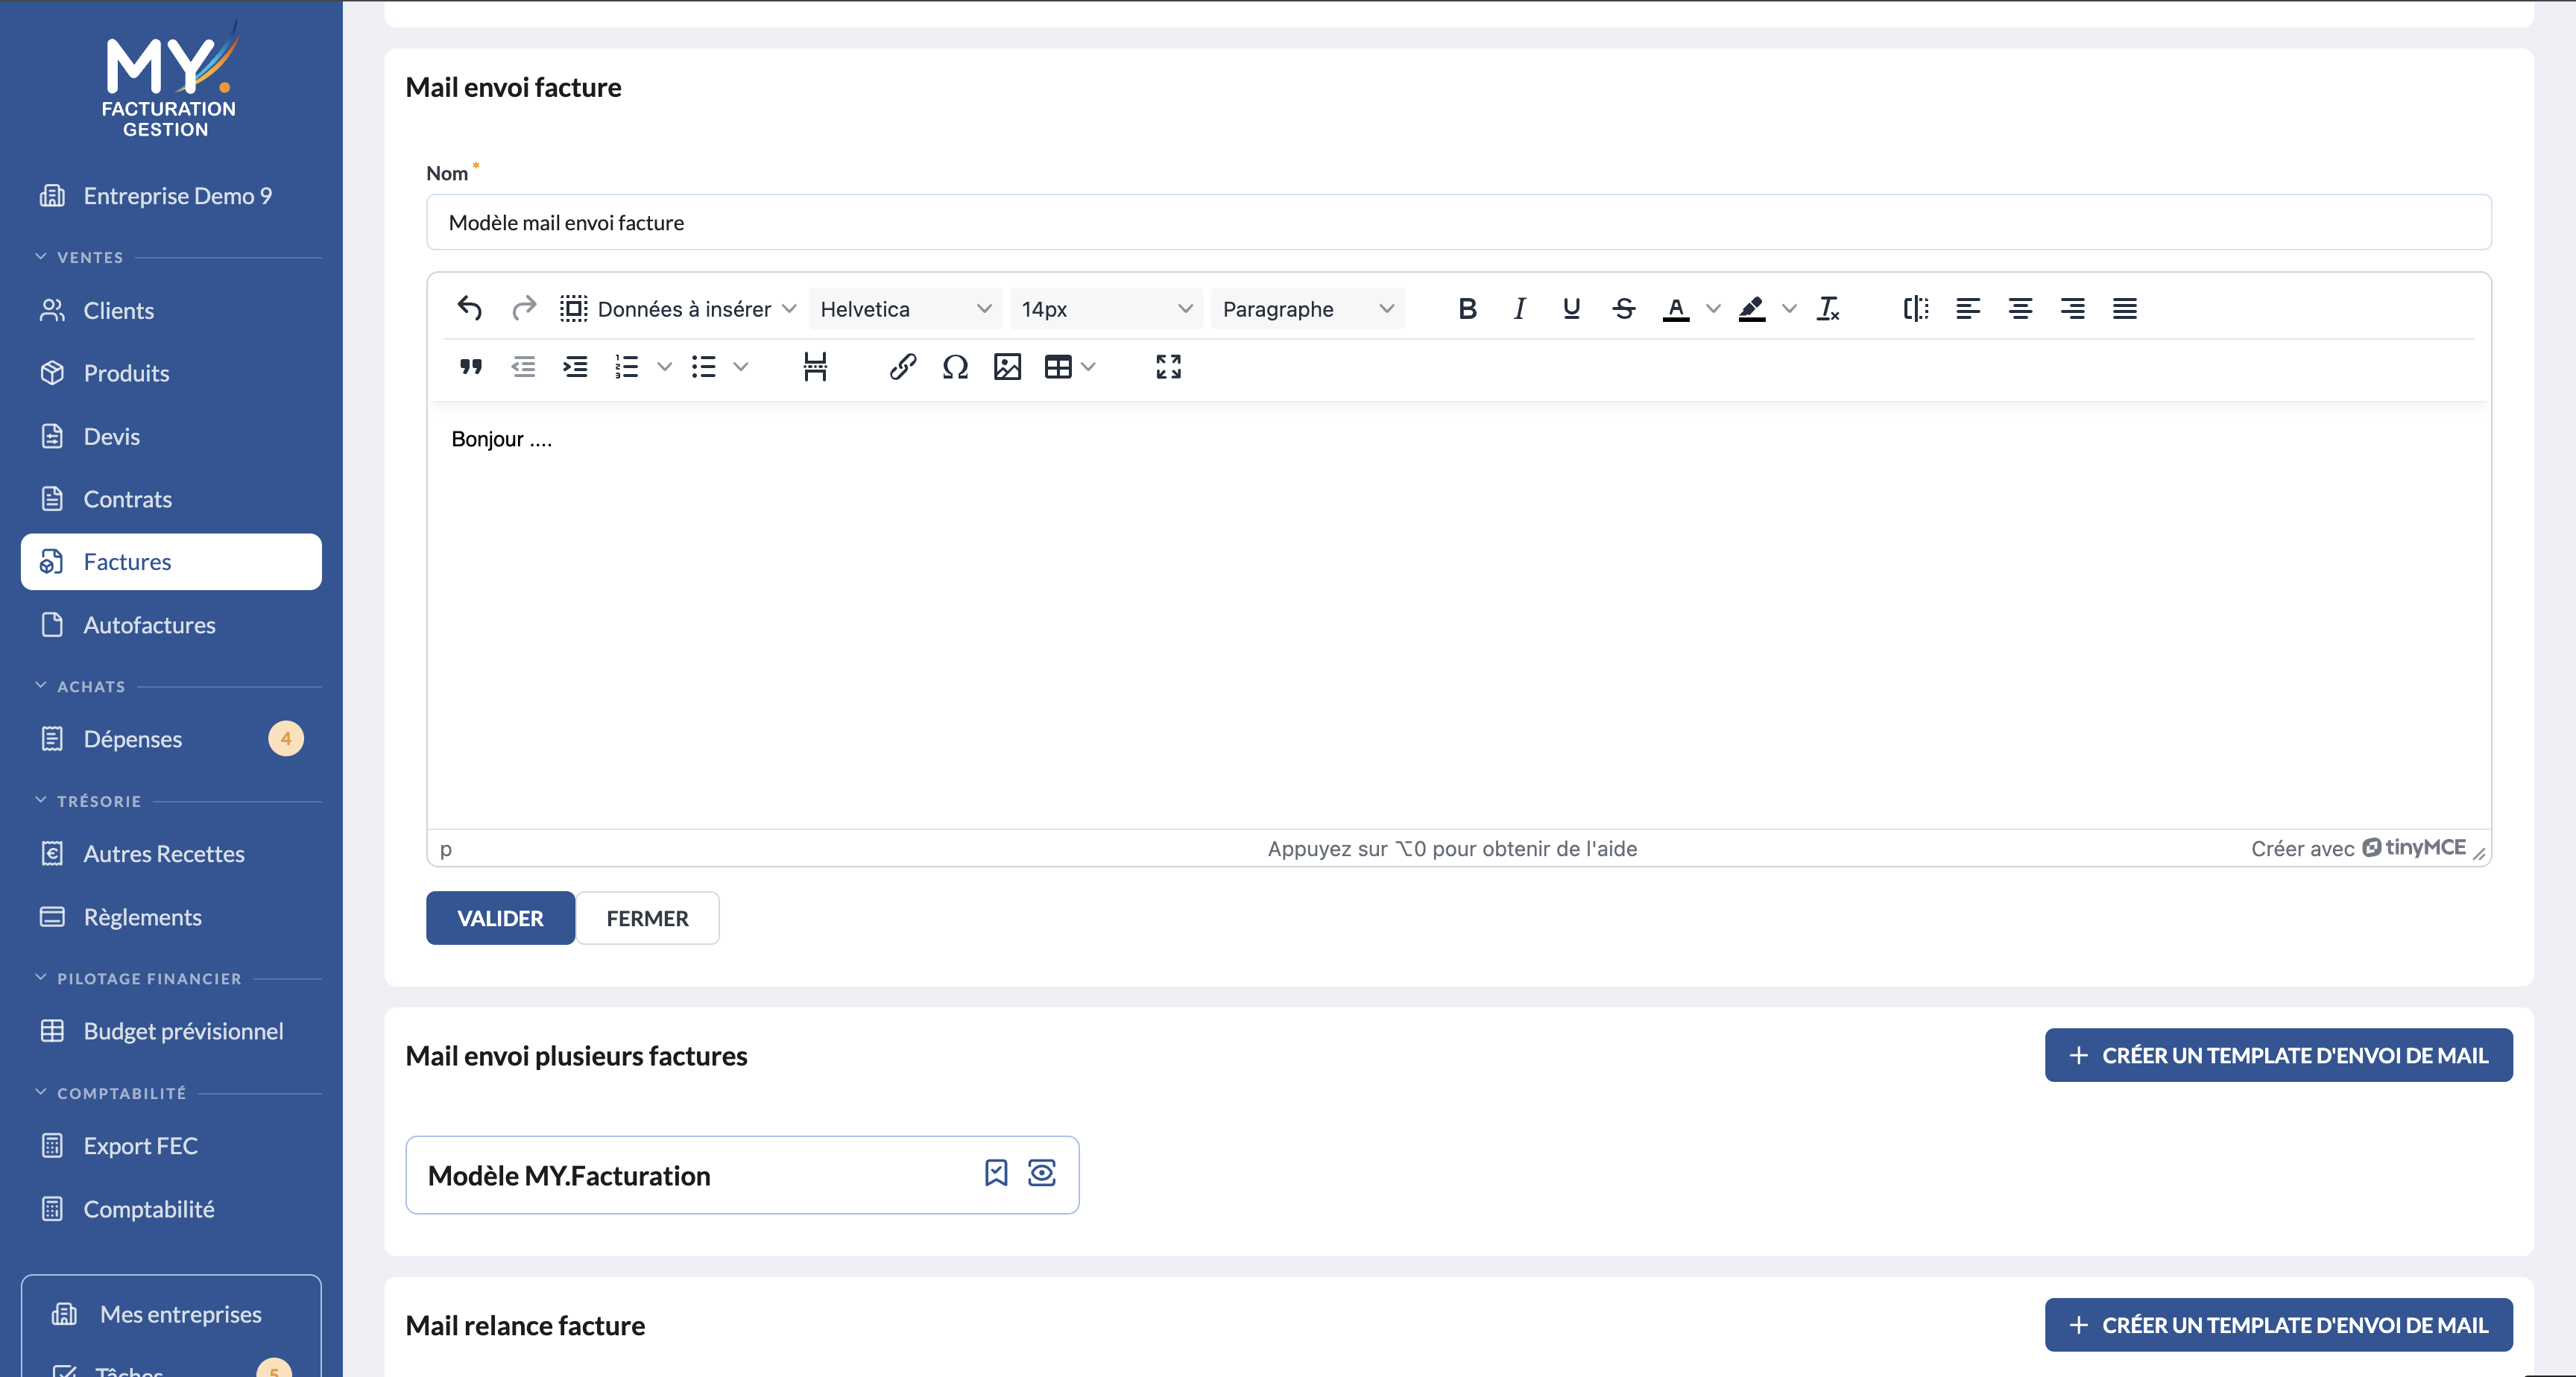Image resolution: width=2576 pixels, height=1377 pixels.
Task: Click bookmark icon on Modèle MY.Facturation
Action: click(996, 1173)
